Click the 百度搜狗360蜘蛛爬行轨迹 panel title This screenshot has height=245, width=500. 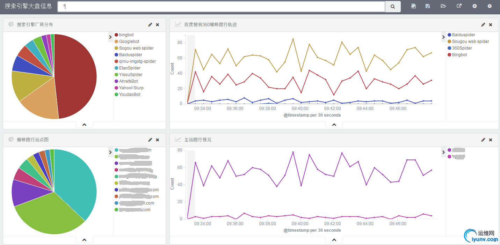click(210, 24)
